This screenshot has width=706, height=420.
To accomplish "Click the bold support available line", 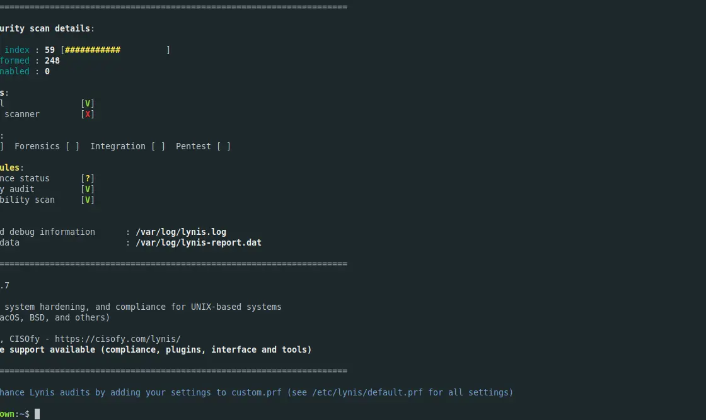I will (156, 350).
